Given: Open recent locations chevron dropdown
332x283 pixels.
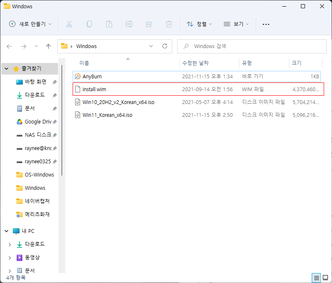Looking at the screenshot, I should 36,46.
